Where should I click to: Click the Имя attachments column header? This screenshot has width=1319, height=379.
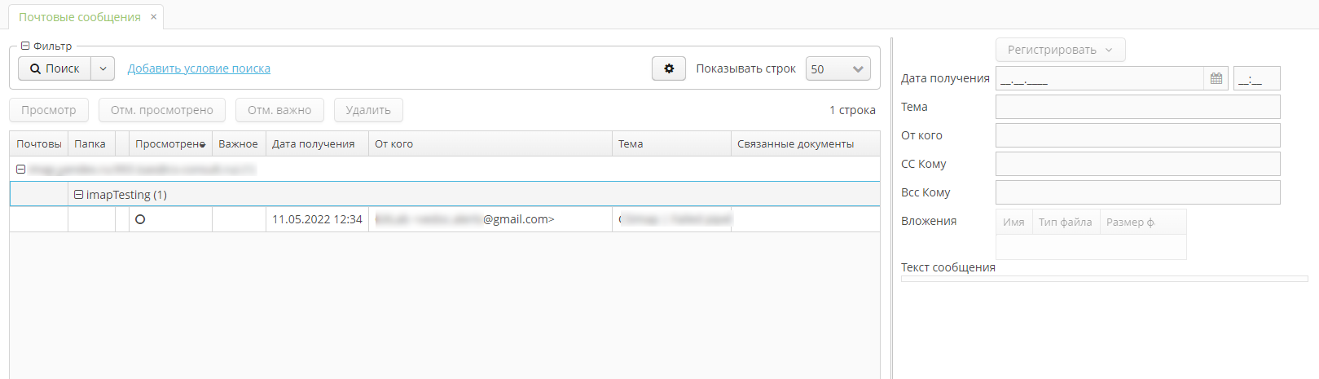click(1013, 222)
